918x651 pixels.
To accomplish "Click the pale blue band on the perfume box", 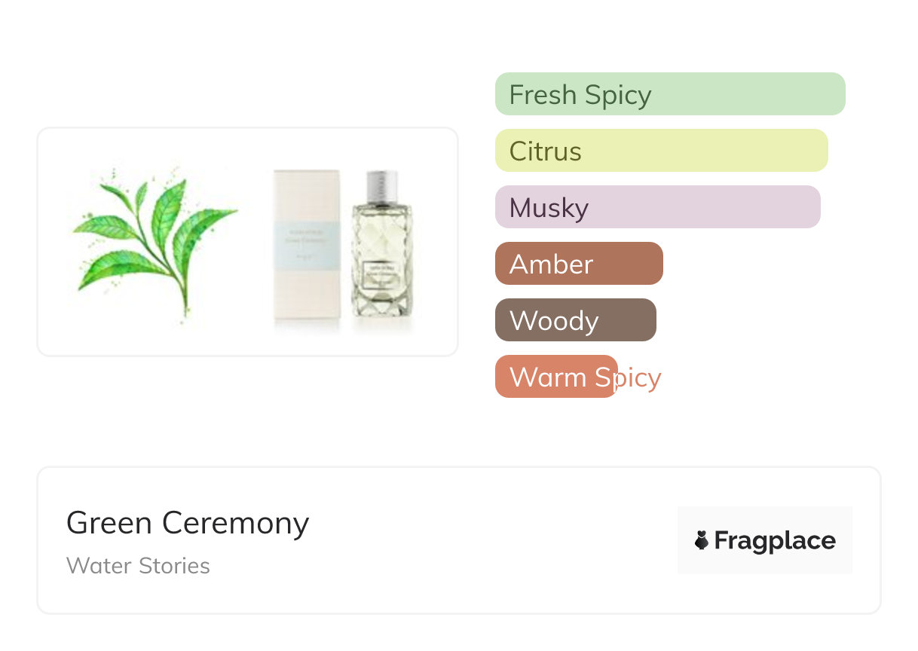I will tap(306, 243).
